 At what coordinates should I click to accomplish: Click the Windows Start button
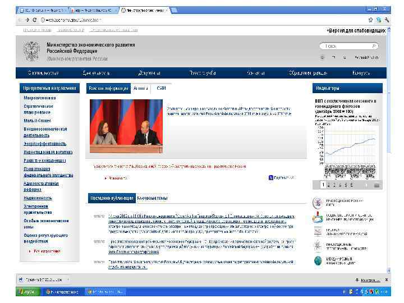click(x=29, y=292)
